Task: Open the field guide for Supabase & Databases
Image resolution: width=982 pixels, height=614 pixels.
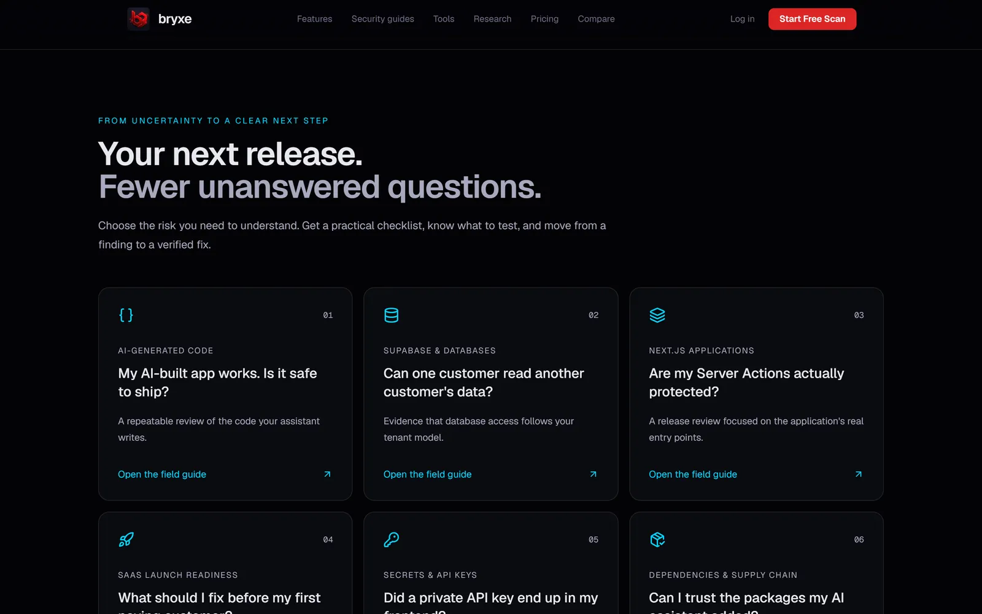Action: coord(427,474)
